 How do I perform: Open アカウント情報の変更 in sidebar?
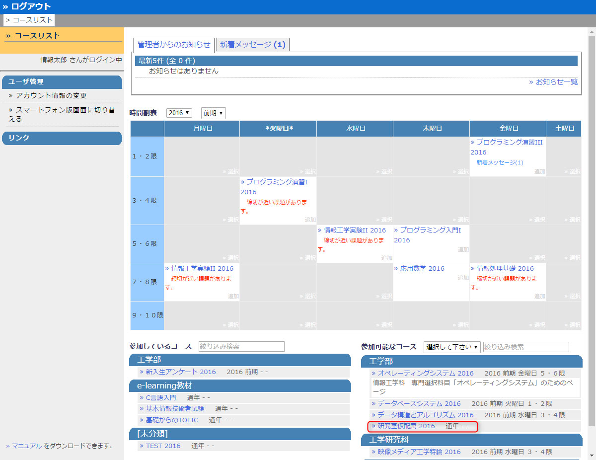tap(51, 95)
